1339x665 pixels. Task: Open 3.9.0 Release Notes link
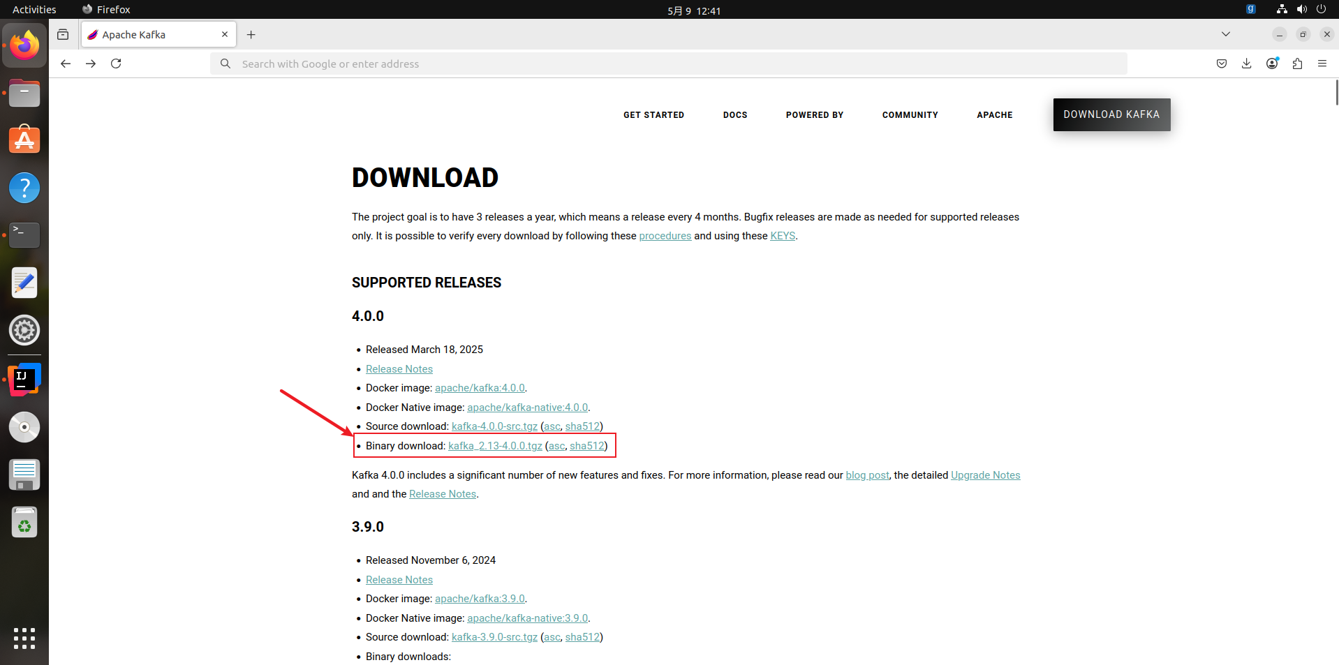pos(399,580)
